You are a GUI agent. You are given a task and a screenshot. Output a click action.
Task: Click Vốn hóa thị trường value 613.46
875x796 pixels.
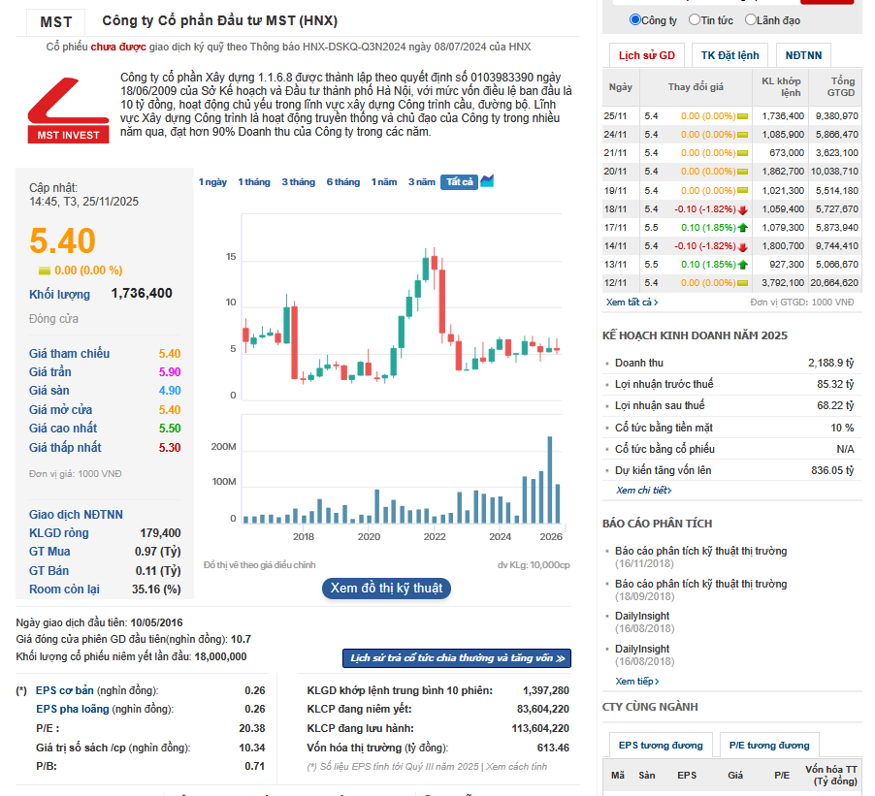pos(553,748)
